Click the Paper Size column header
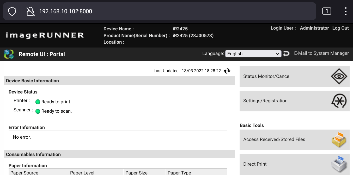The image size is (353, 175). tap(144, 172)
